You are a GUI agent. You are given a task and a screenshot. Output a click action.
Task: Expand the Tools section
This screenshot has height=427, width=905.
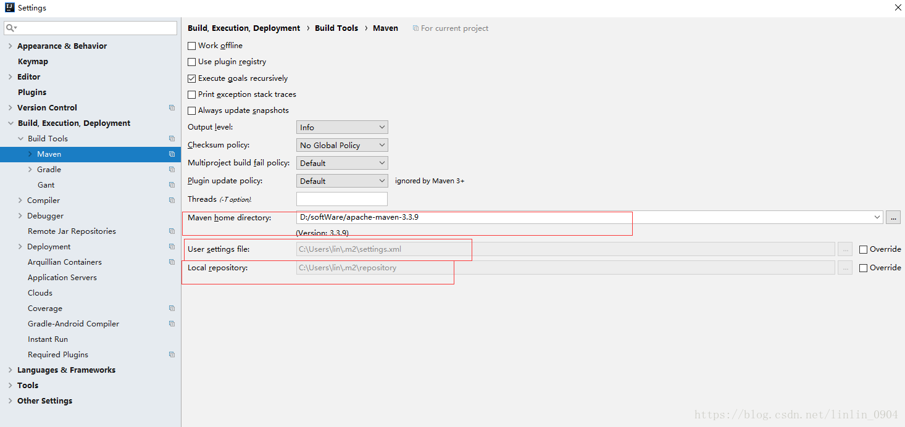click(10, 385)
